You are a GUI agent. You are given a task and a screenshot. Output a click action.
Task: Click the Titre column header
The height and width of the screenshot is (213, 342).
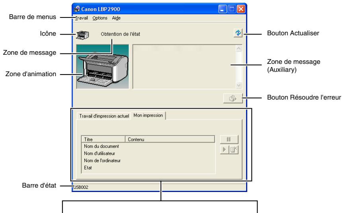(104, 139)
